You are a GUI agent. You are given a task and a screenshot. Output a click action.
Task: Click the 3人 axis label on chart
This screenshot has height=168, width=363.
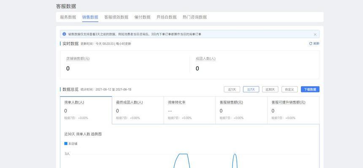[67, 153]
